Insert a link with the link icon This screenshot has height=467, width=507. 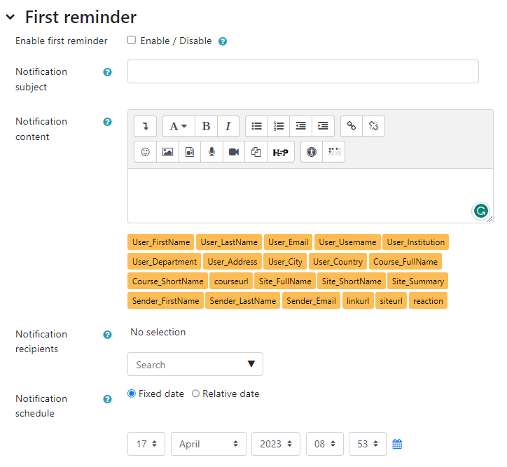(352, 126)
